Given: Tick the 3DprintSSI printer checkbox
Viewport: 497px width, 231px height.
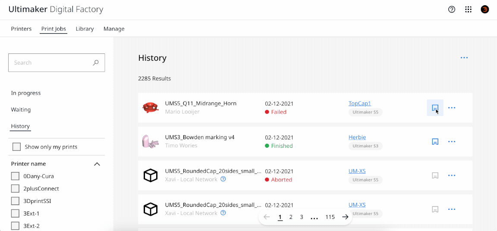Looking at the screenshot, I should click(x=15, y=201).
